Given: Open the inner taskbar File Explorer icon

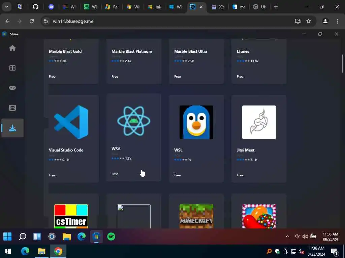Looking at the screenshot, I should pos(67,236).
